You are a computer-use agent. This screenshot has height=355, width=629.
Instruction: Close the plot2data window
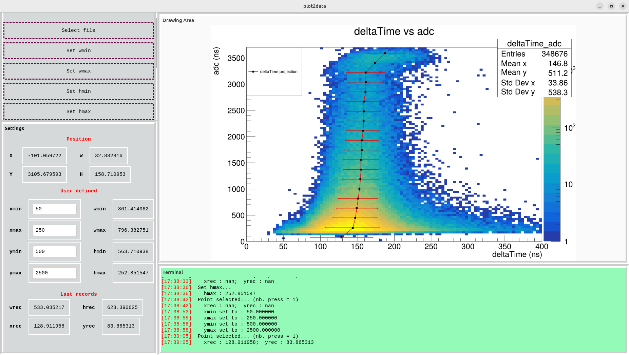[x=623, y=6]
